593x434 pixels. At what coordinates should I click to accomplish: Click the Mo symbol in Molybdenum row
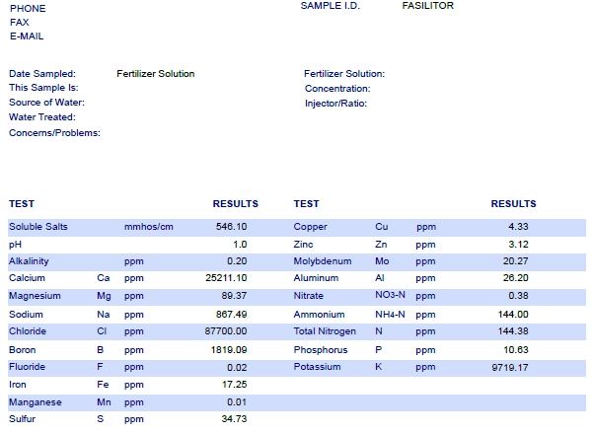click(x=382, y=261)
